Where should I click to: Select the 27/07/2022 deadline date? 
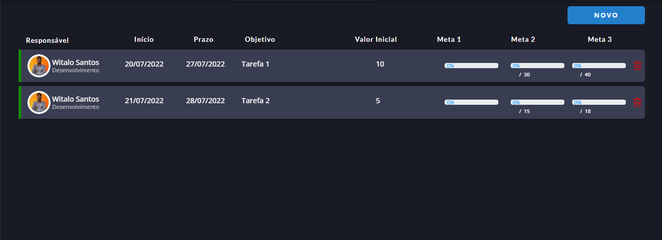206,64
